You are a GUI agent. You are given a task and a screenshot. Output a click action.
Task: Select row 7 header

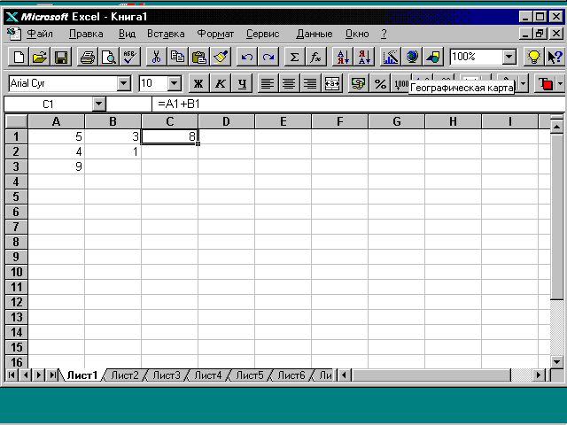[16, 227]
